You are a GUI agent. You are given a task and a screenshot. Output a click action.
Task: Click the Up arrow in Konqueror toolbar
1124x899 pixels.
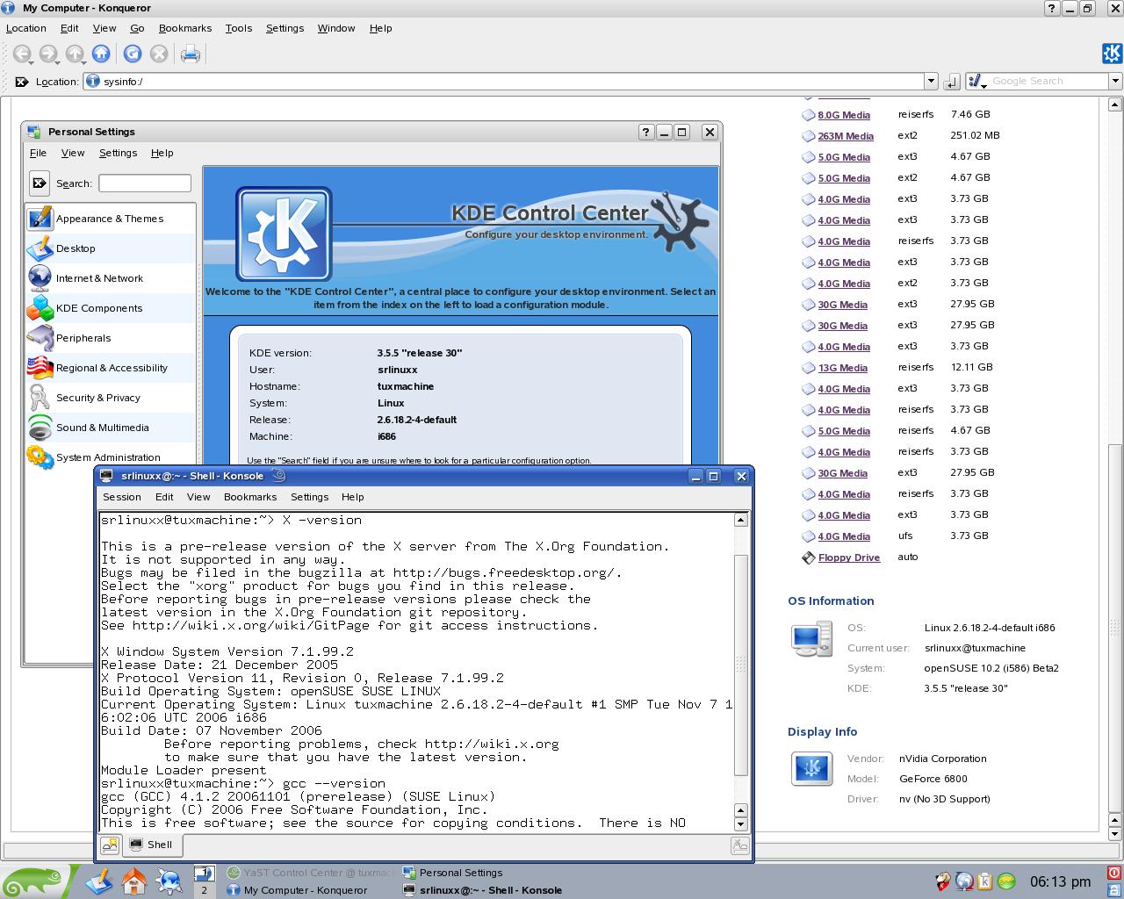coord(75,54)
